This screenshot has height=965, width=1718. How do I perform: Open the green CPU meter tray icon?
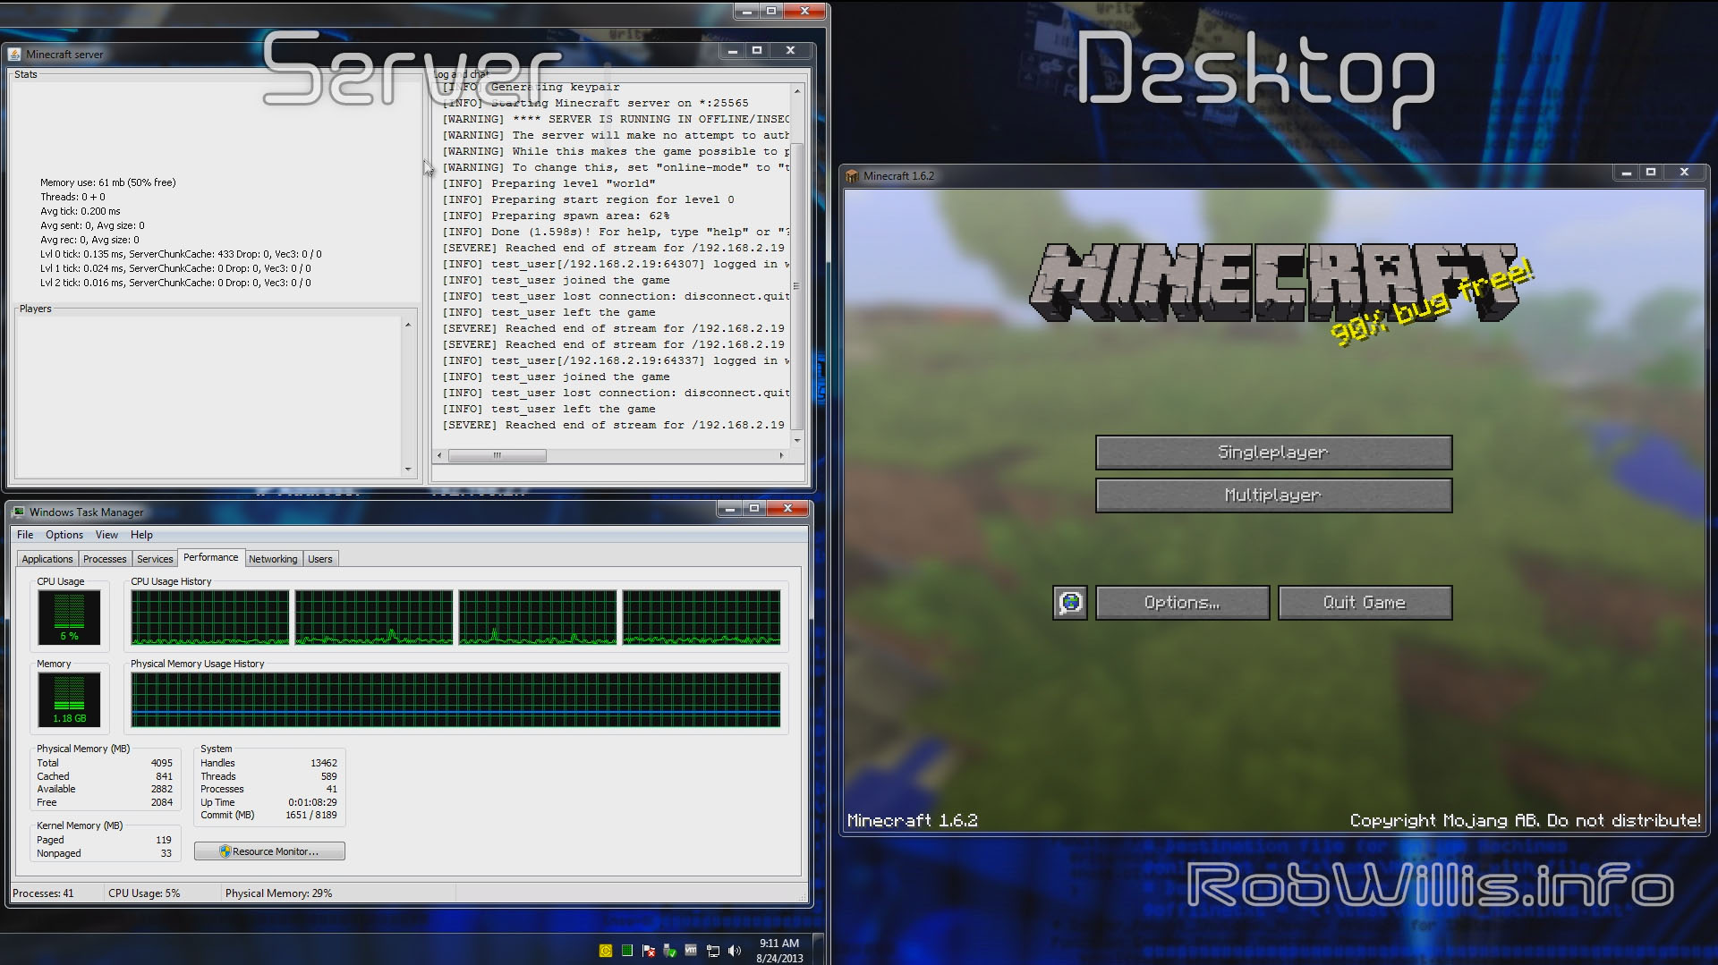[627, 951]
